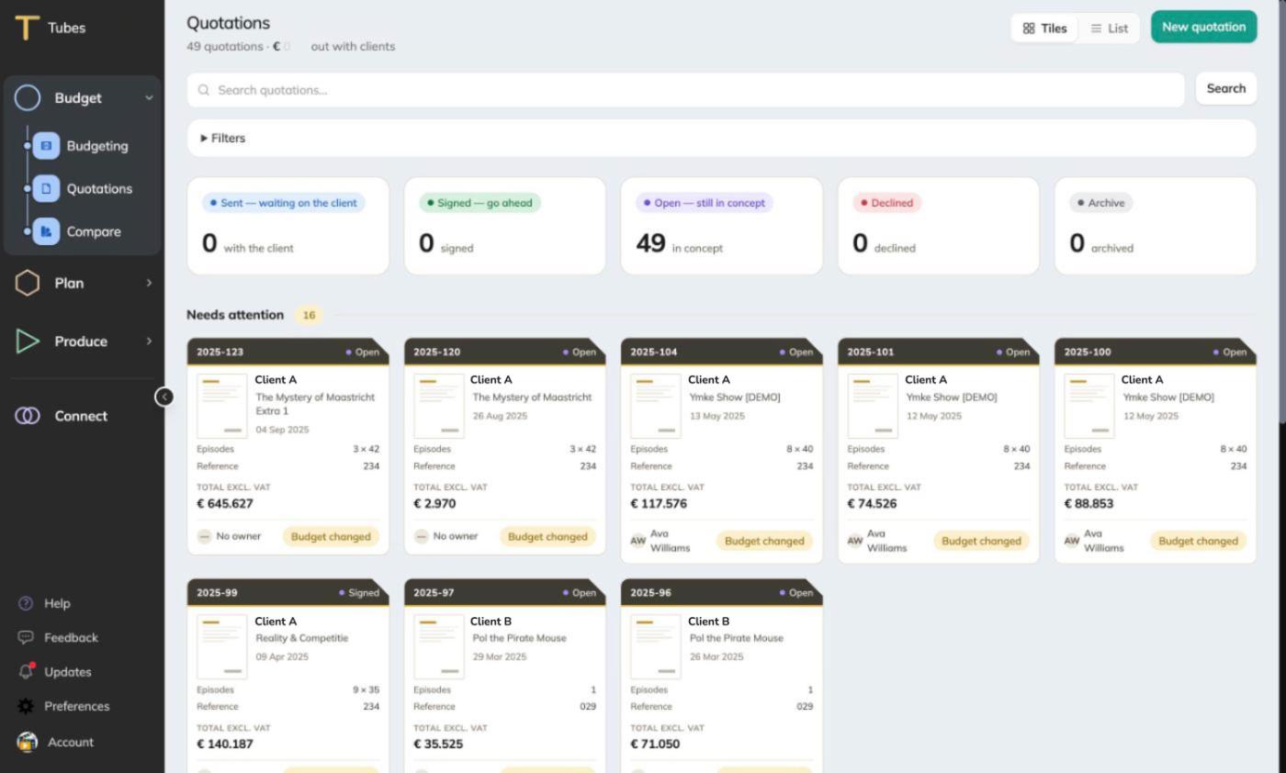
Task: Select the Declined status card
Action: [x=939, y=226]
